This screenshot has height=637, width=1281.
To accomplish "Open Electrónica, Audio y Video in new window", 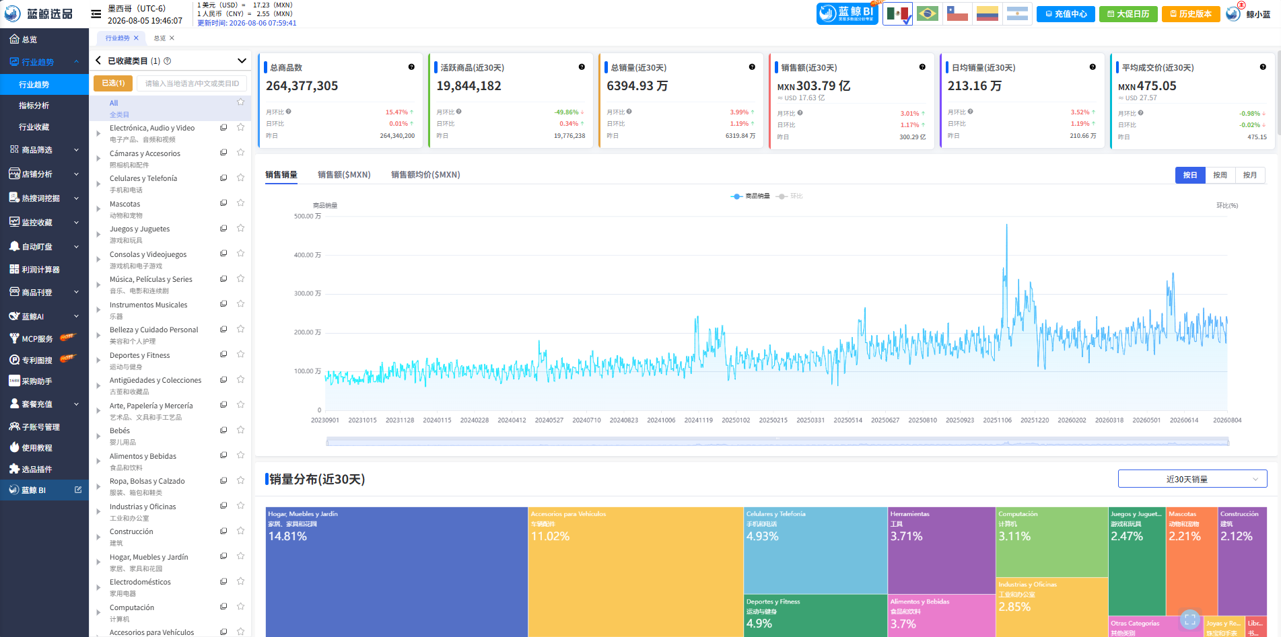I will (x=223, y=127).
